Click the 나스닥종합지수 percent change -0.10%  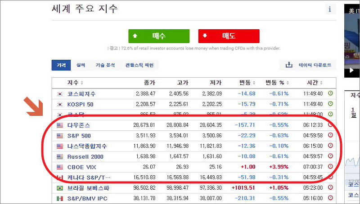pyautogui.click(x=279, y=146)
